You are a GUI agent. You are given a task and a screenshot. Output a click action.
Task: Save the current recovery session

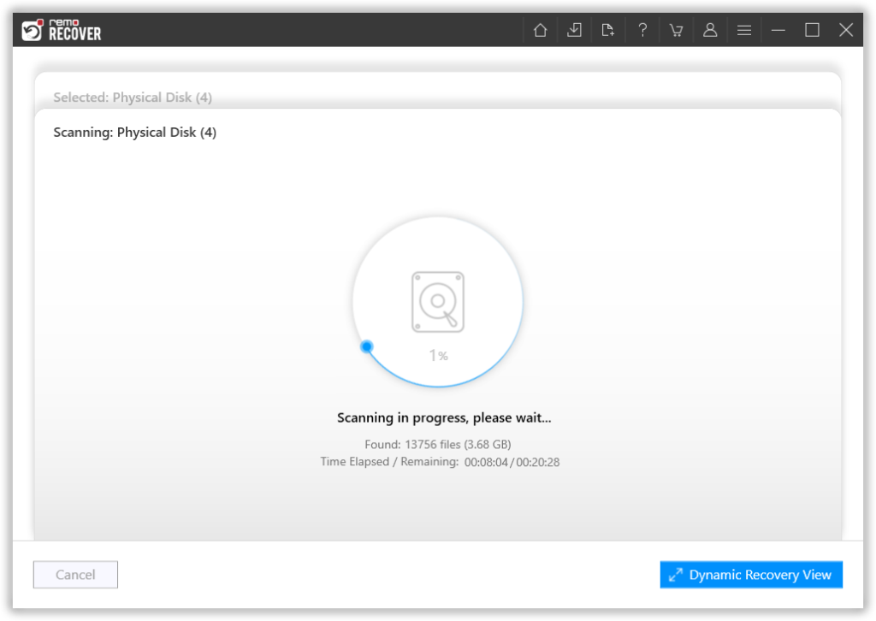(x=574, y=29)
